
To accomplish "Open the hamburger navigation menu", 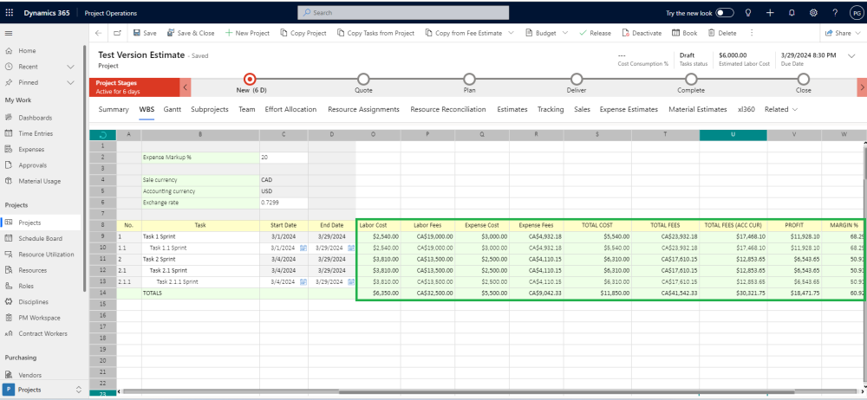I will [9, 33].
